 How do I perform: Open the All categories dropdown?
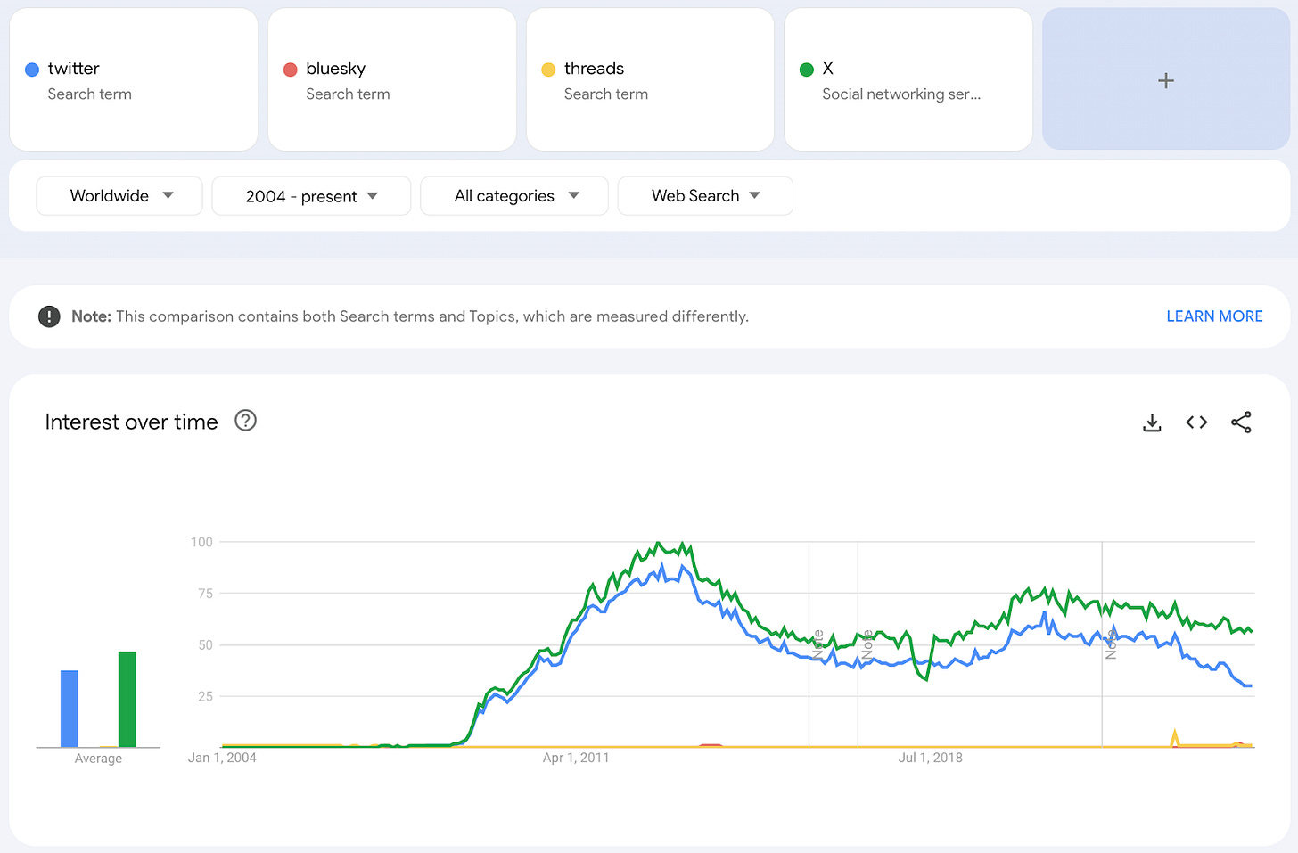(x=514, y=196)
